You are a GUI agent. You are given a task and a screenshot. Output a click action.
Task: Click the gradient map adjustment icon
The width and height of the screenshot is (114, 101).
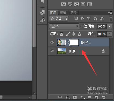click(x=70, y=4)
